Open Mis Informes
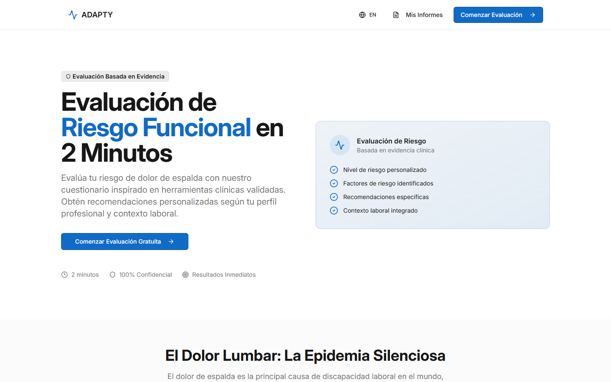 (x=424, y=15)
